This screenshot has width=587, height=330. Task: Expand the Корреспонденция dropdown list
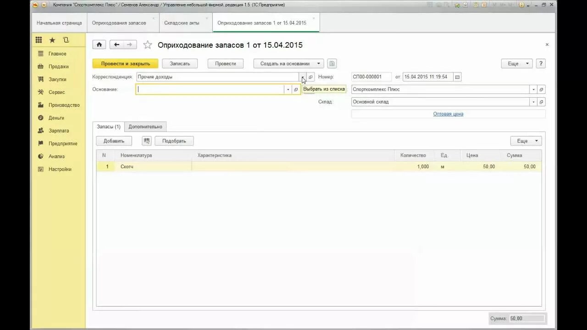[x=303, y=77]
